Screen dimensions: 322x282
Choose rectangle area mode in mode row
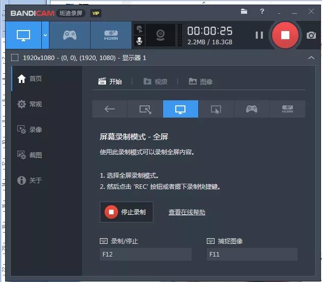[x=145, y=109]
